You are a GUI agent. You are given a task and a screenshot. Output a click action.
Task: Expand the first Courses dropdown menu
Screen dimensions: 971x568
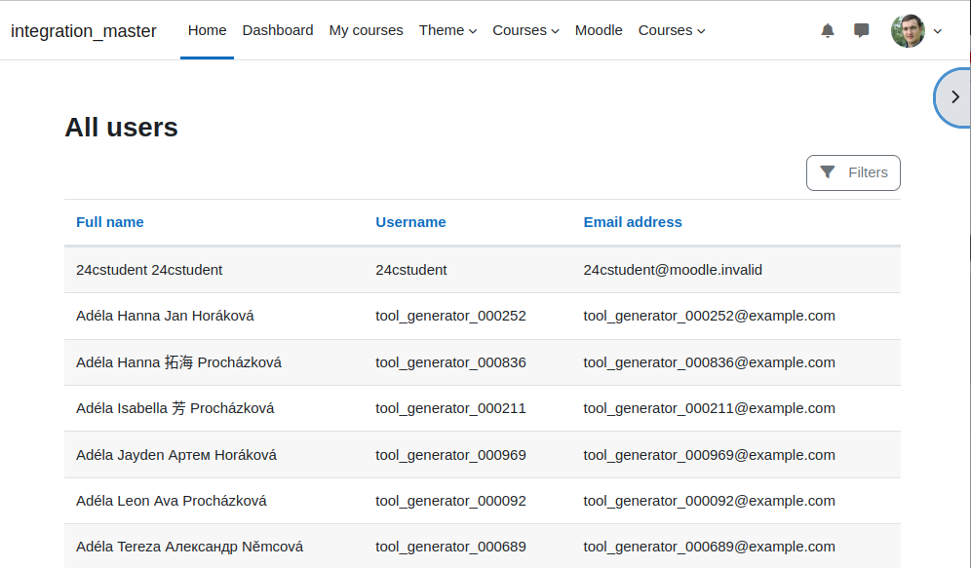(x=525, y=30)
